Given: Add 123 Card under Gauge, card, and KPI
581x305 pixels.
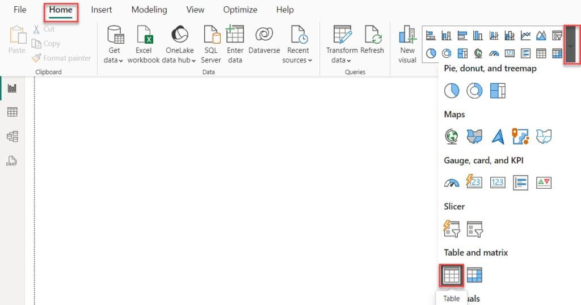Looking at the screenshot, I should click(x=498, y=183).
